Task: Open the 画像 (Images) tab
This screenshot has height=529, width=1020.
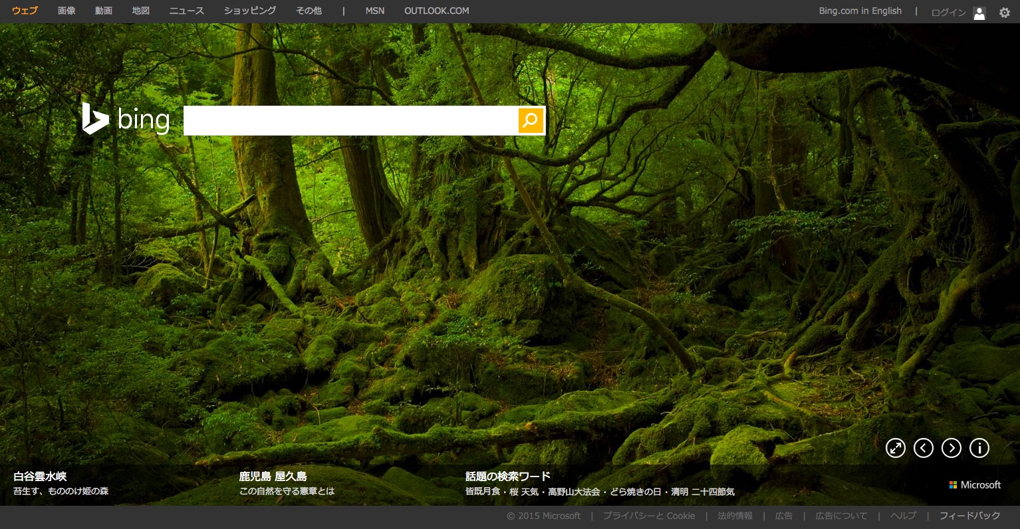Action: [66, 11]
